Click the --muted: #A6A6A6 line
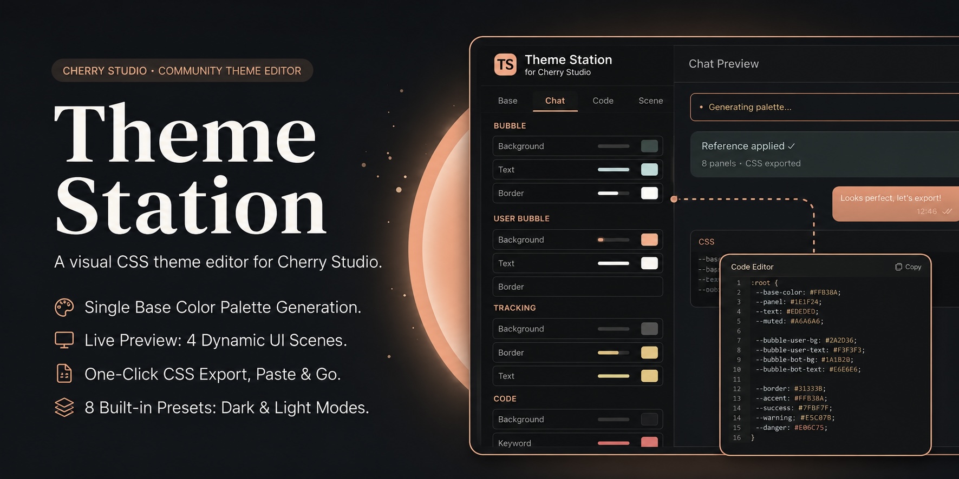Image resolution: width=959 pixels, height=479 pixels. 790,321
